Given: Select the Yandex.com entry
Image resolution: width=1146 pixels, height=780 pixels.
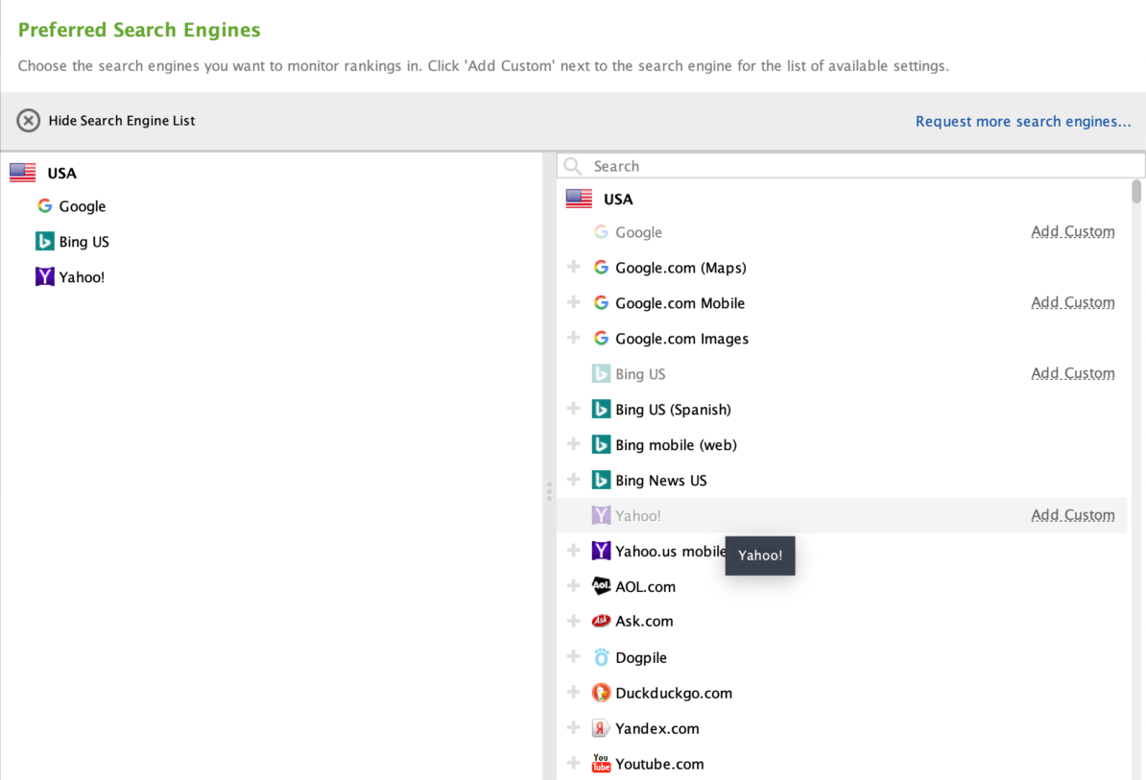Looking at the screenshot, I should (x=657, y=728).
